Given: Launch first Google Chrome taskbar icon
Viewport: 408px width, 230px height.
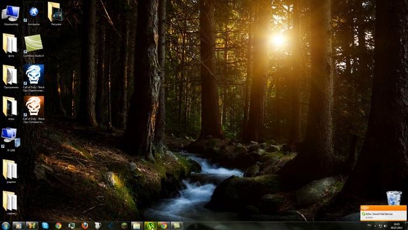Looking at the screenshot, I should 58,226.
